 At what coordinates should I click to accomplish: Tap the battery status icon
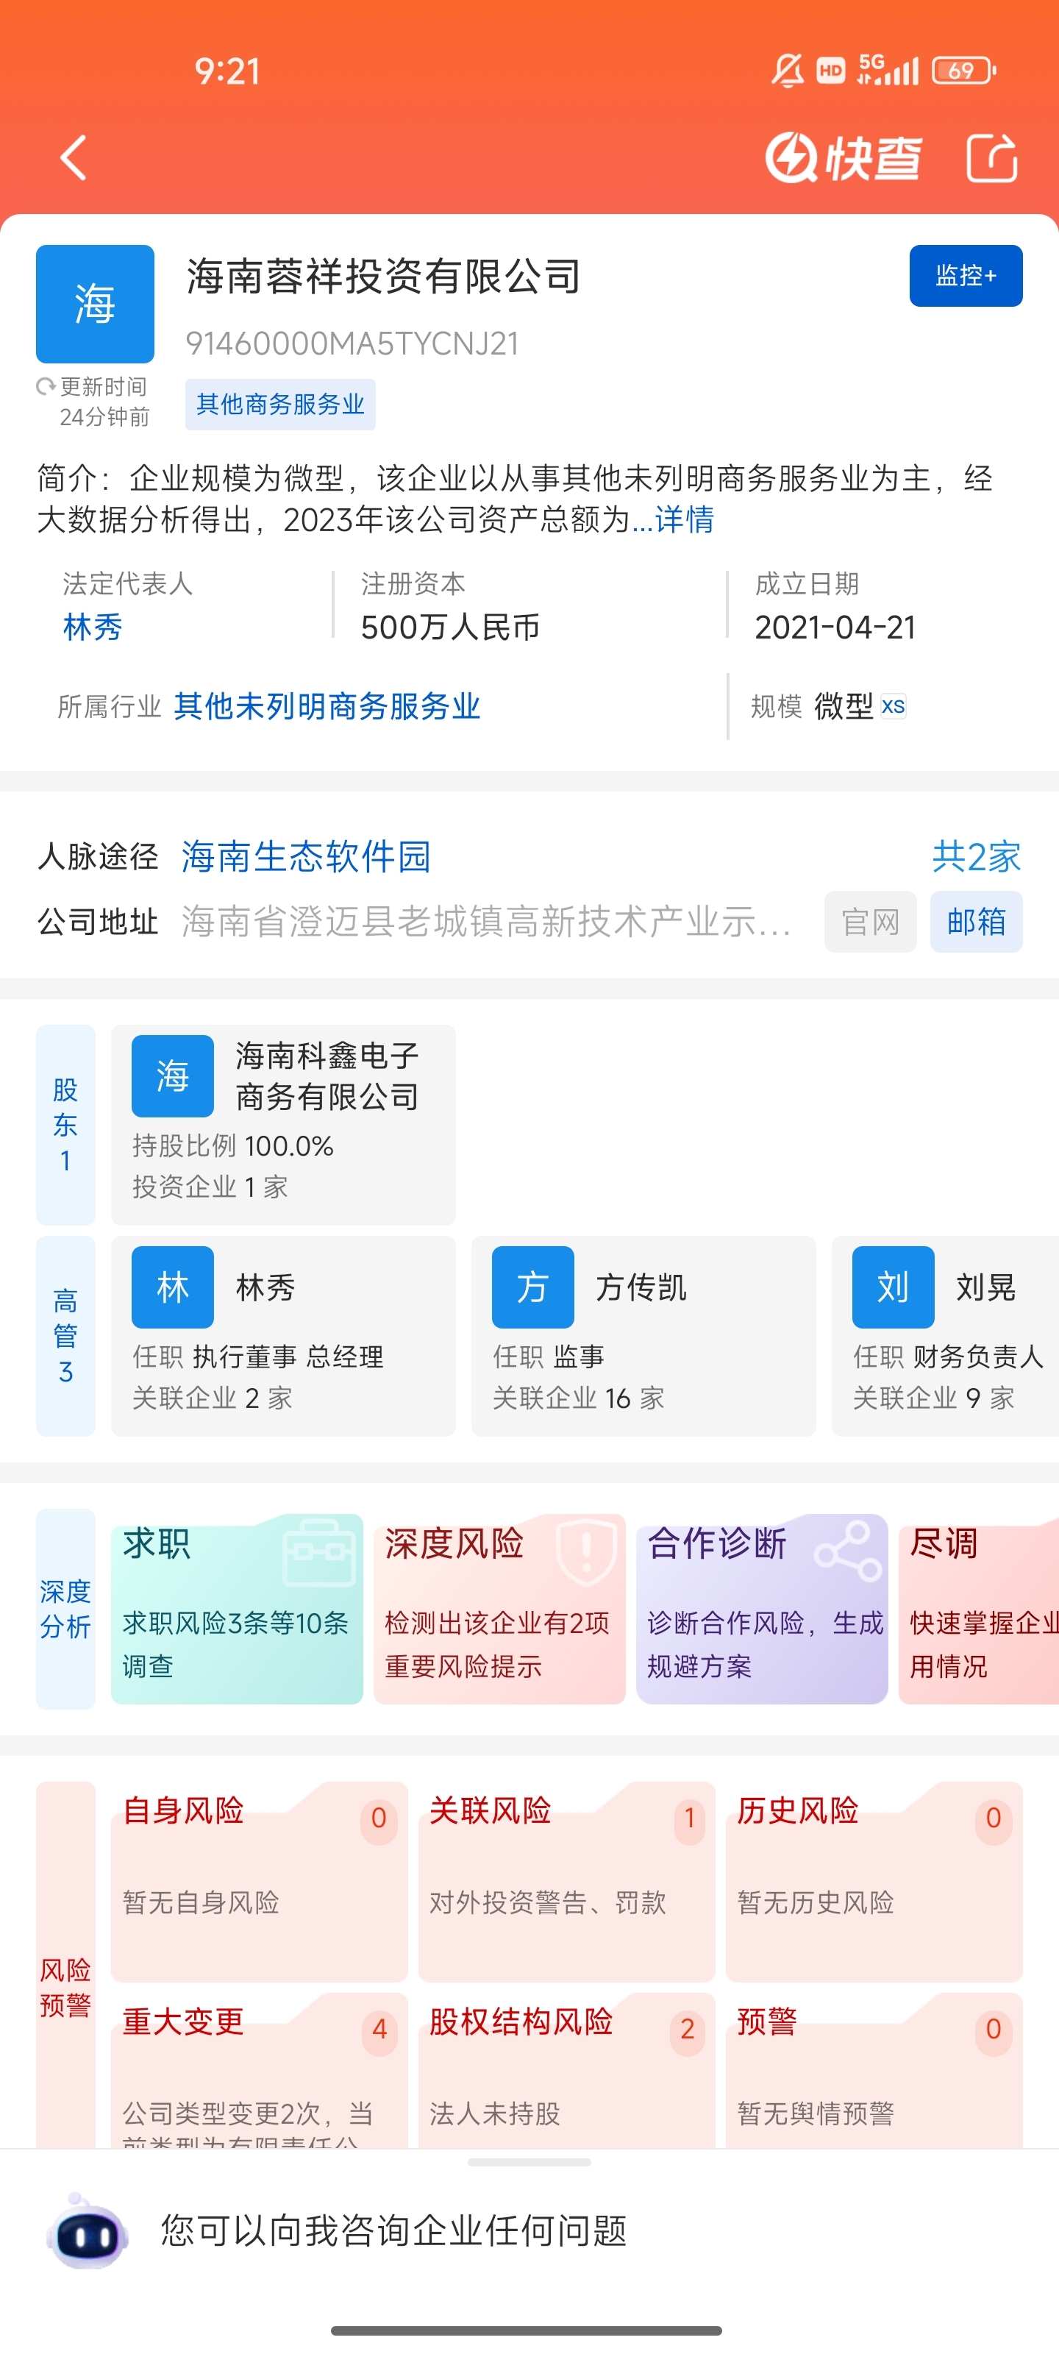point(964,71)
